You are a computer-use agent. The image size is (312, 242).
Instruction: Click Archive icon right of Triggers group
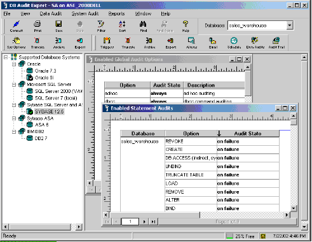149,43
